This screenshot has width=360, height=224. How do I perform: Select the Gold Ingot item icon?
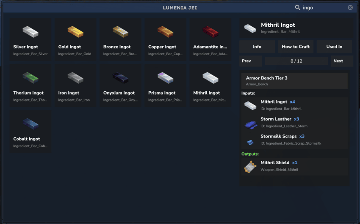pos(75,31)
